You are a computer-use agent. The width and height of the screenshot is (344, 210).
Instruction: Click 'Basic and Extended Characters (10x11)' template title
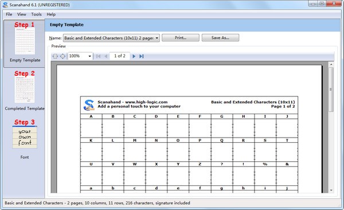(253, 102)
